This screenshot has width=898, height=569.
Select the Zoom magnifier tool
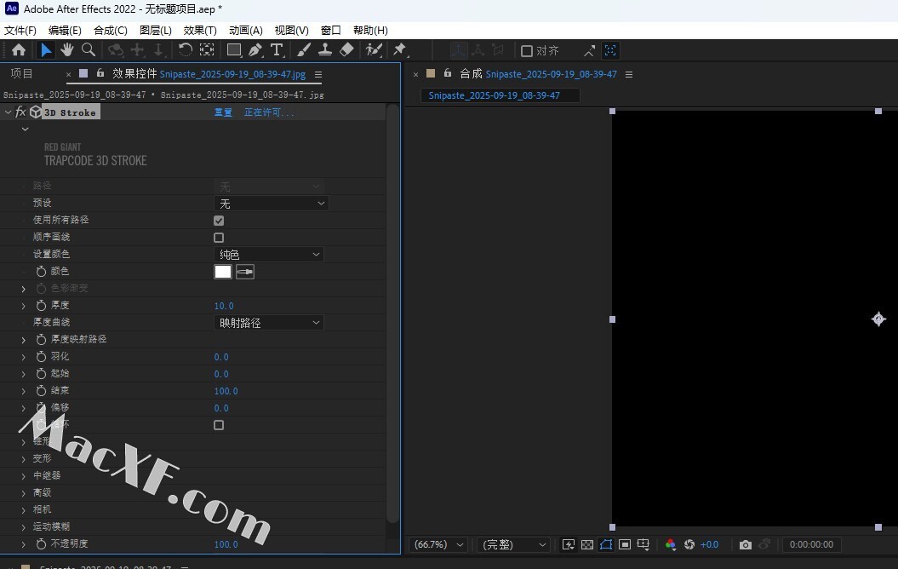(88, 50)
